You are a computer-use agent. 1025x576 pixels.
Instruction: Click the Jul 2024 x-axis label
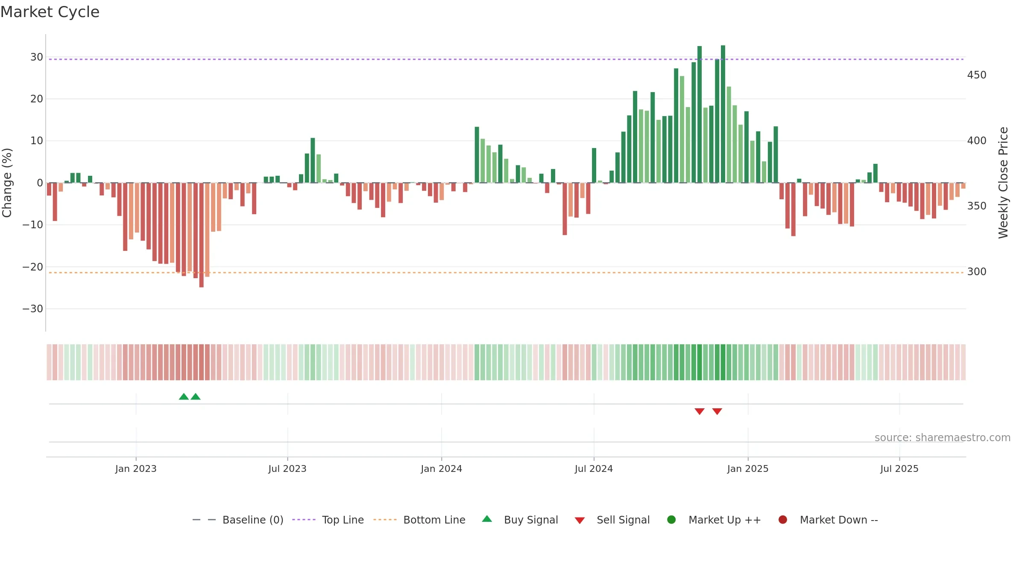(594, 468)
